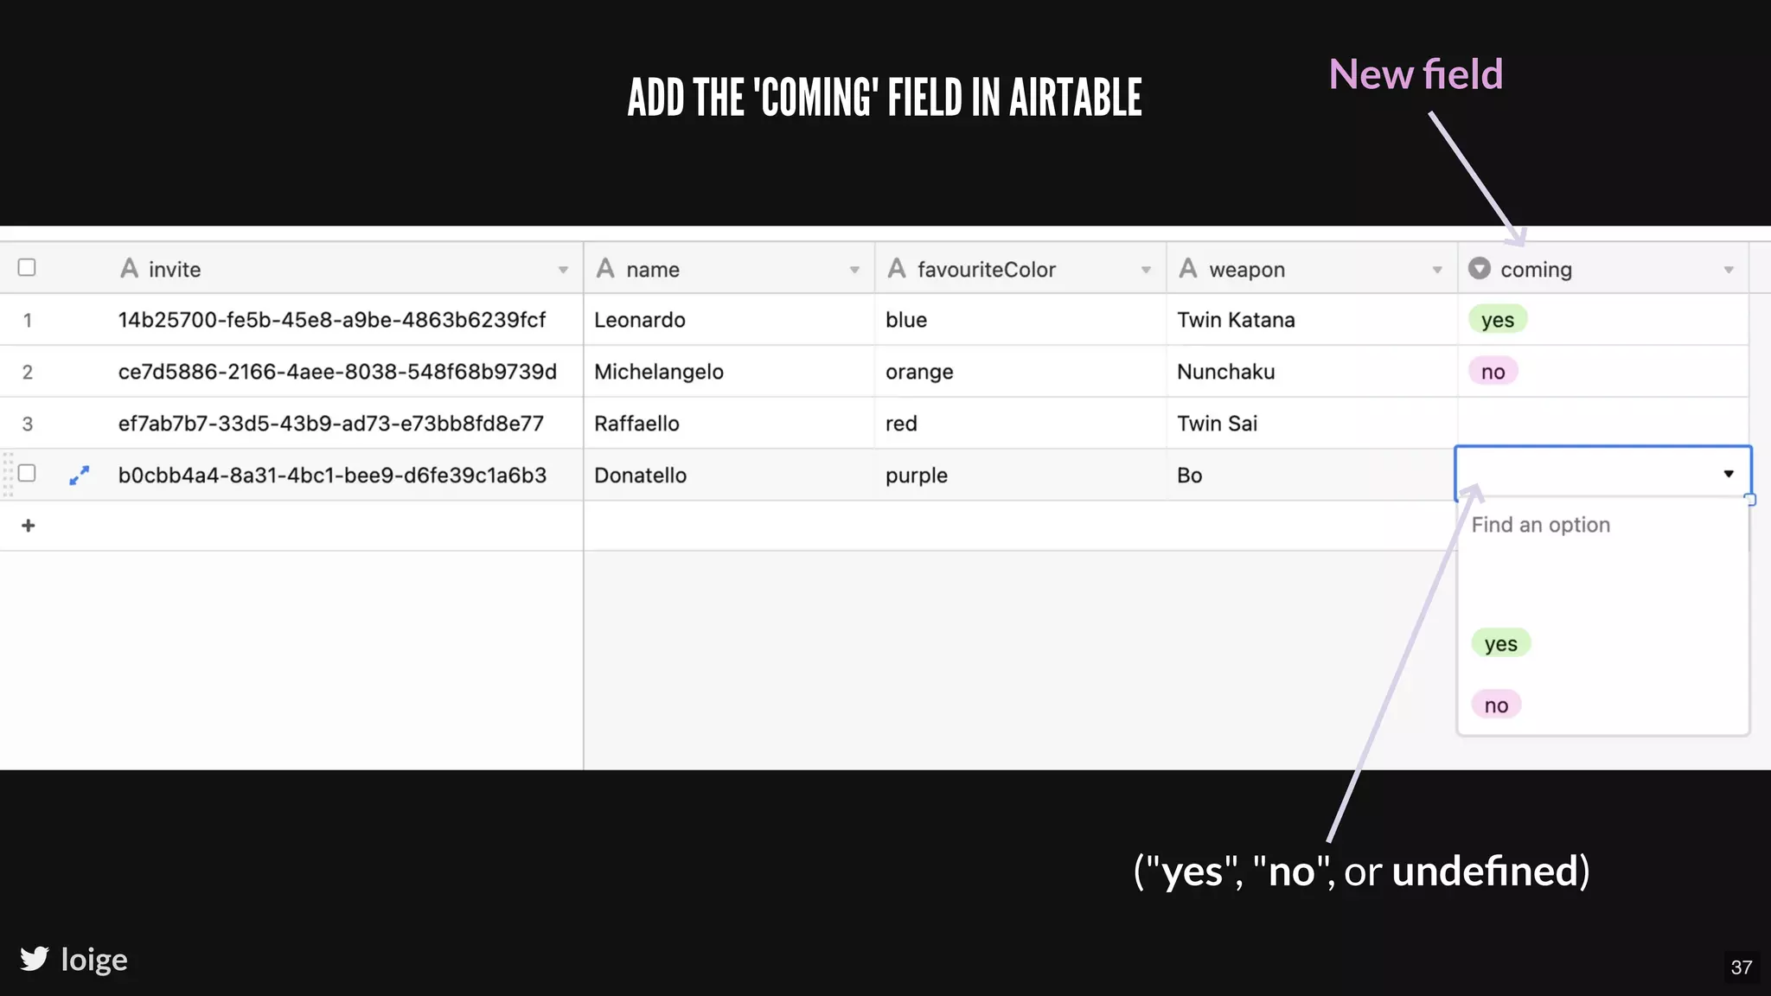Tick the checkbox on Donatello's row
Screen dimensions: 1771x996
(x=27, y=473)
